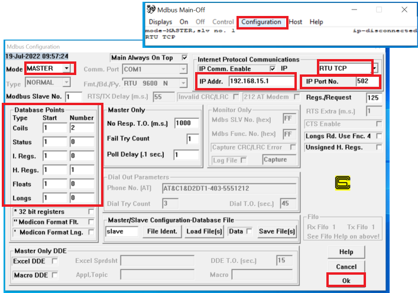Click the Load File(s) button
The height and width of the screenshot is (293, 418).
tap(205, 232)
